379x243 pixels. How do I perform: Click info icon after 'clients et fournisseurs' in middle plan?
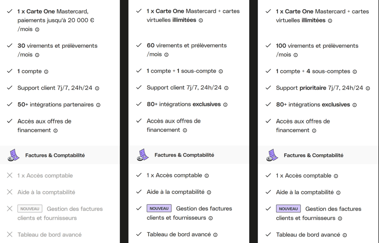tap(211, 218)
